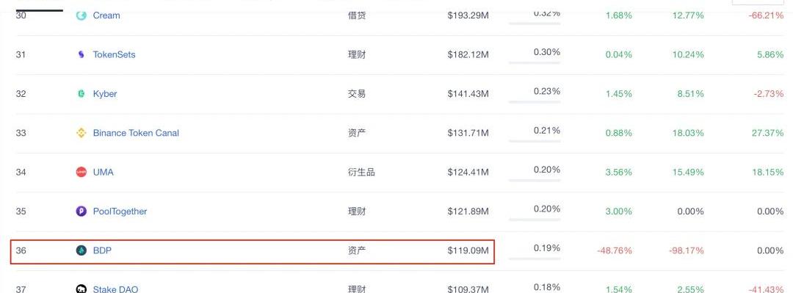Click the TokenSets logo icon
The height and width of the screenshot is (293, 793).
point(81,54)
